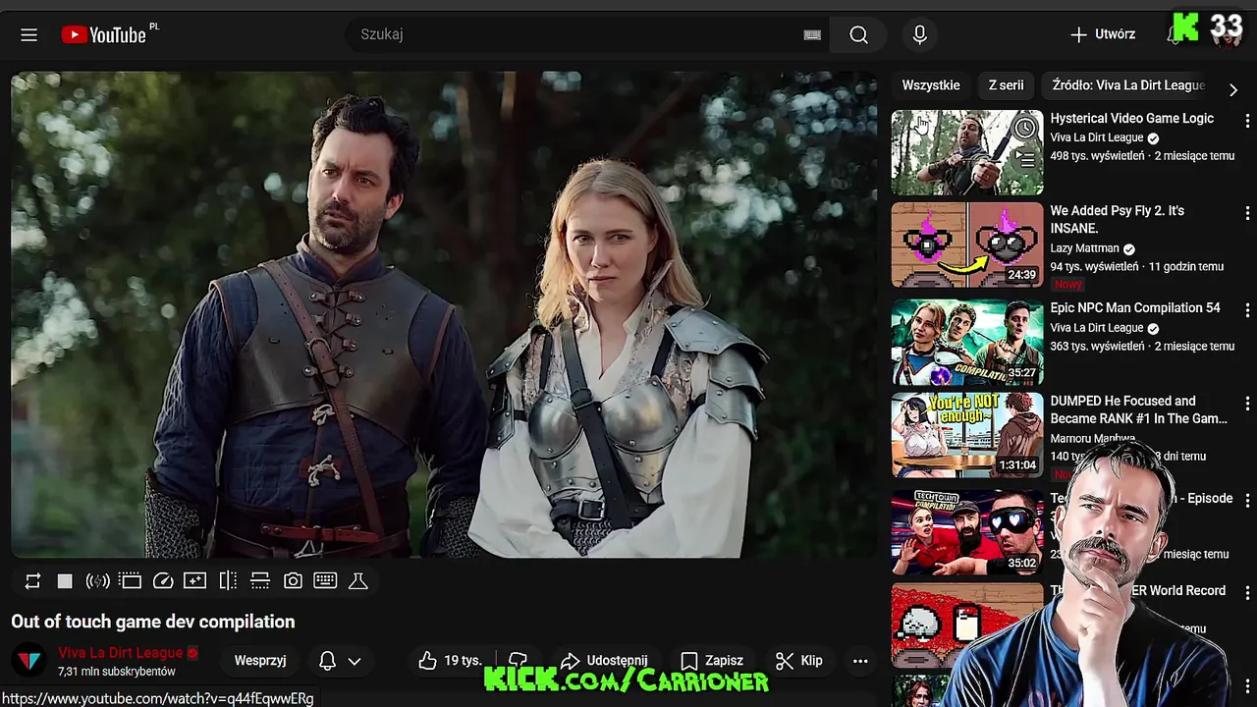Add Hysterical Video Game Logic to queue
The image size is (1257, 707).
pos(1025,158)
